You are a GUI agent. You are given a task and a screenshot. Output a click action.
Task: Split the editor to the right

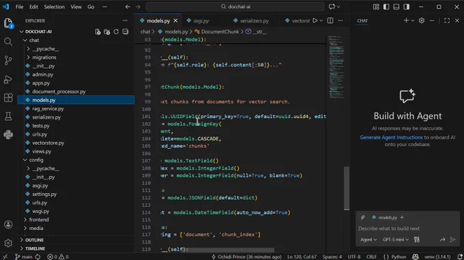click(x=330, y=20)
